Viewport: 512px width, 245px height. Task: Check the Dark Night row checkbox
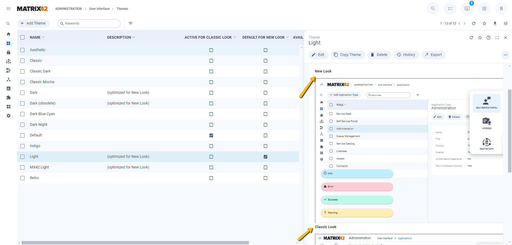point(22,125)
